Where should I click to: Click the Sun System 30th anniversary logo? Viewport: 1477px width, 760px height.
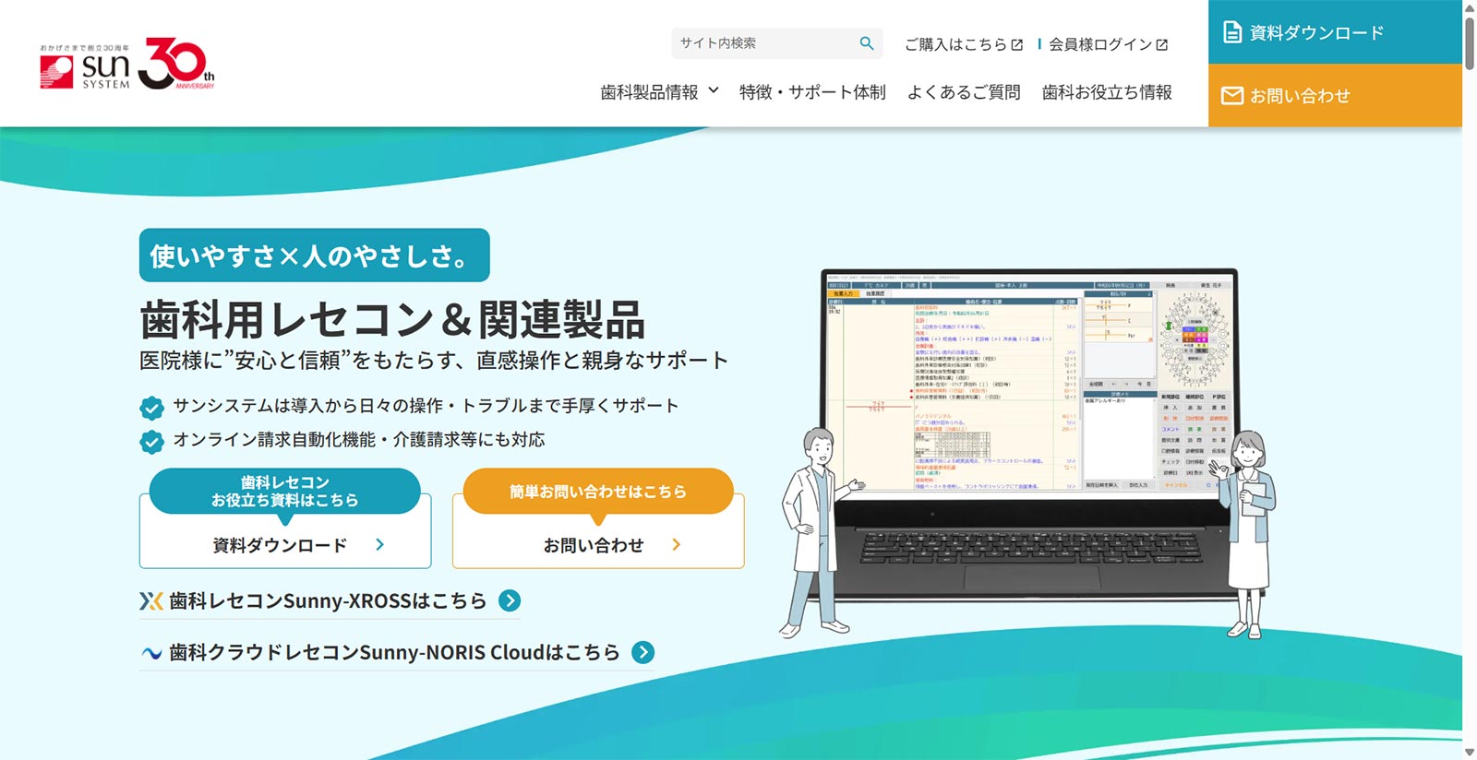pyautogui.click(x=127, y=64)
